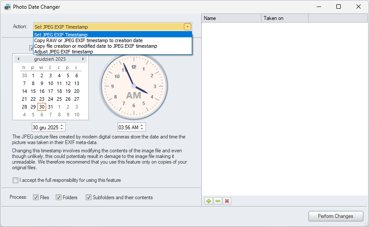Click the empty file list area
Screen dimensions: 369x227
tap(284, 109)
